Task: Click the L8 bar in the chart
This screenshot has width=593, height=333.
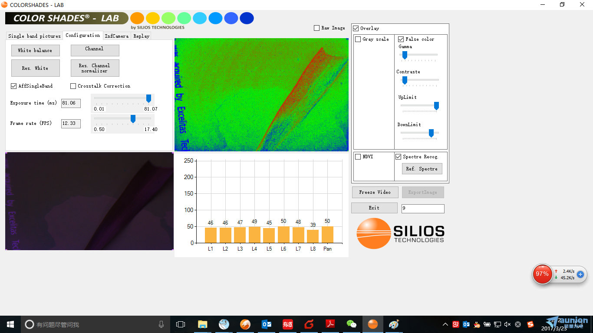Action: [313, 236]
